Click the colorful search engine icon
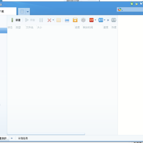 120,10
